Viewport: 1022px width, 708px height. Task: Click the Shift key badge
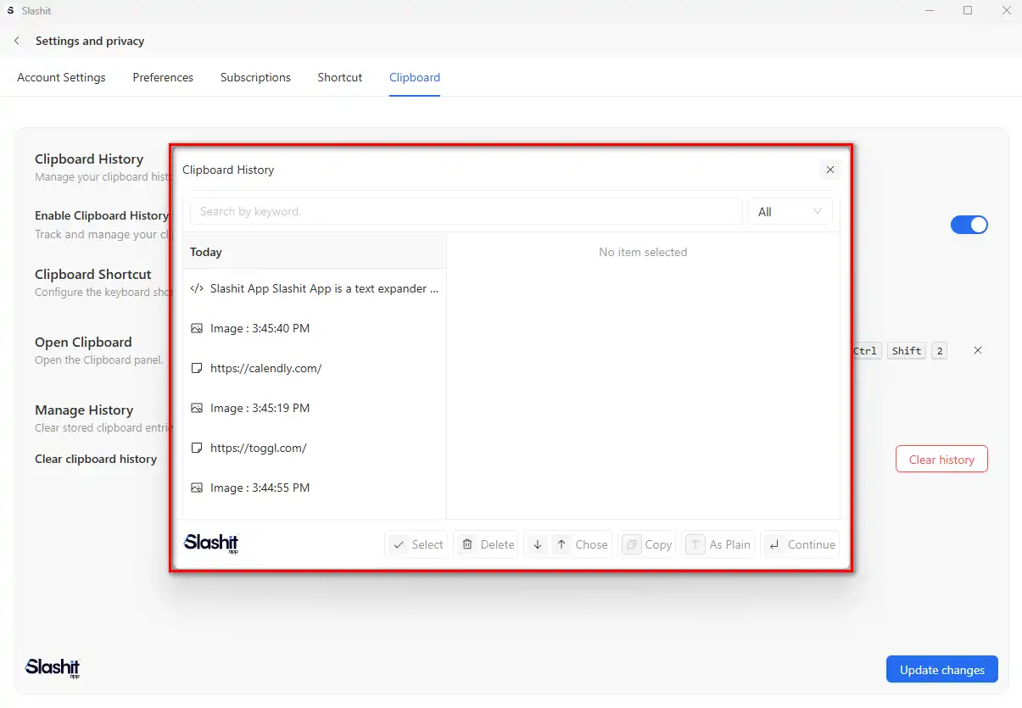907,350
